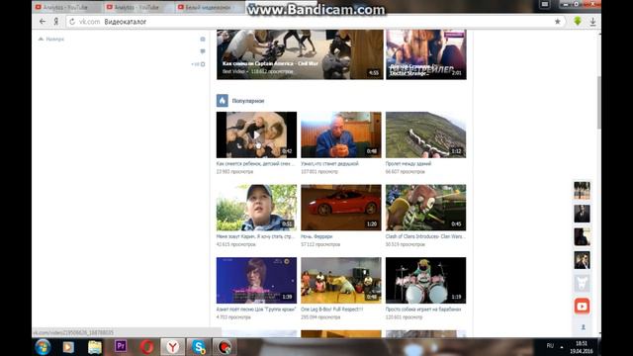
Task: Reload the vk.com page
Action: click(x=72, y=22)
